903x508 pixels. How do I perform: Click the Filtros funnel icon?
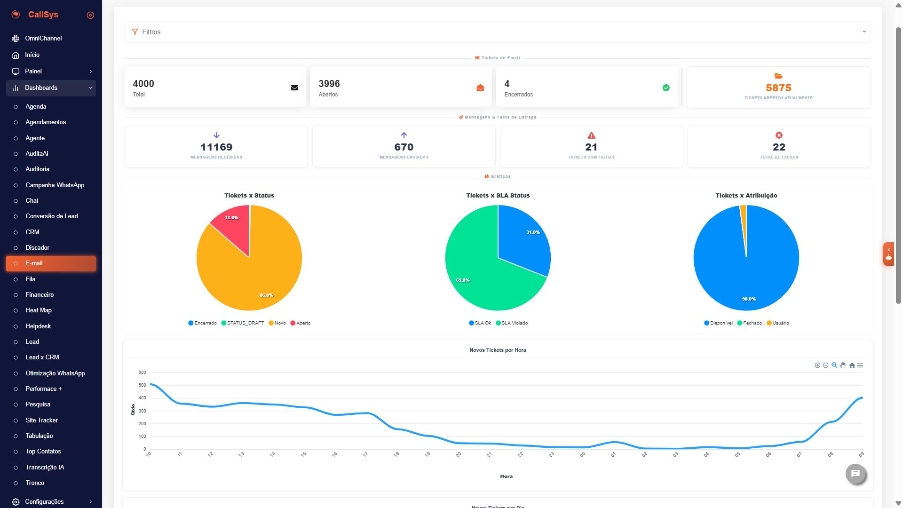[x=135, y=32]
